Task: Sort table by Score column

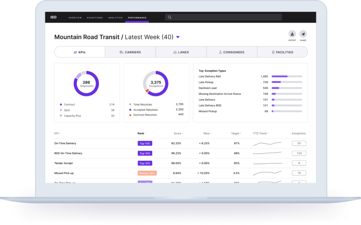Action: [x=178, y=134]
